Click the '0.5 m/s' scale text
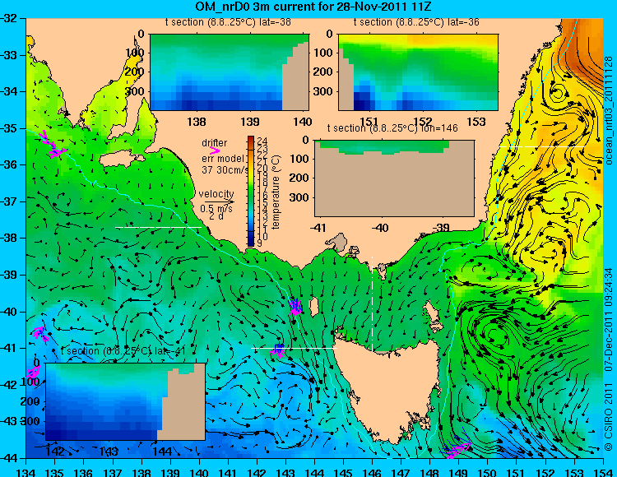 click(216, 209)
